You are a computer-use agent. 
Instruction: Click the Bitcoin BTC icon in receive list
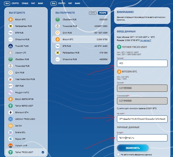pos(57,39)
